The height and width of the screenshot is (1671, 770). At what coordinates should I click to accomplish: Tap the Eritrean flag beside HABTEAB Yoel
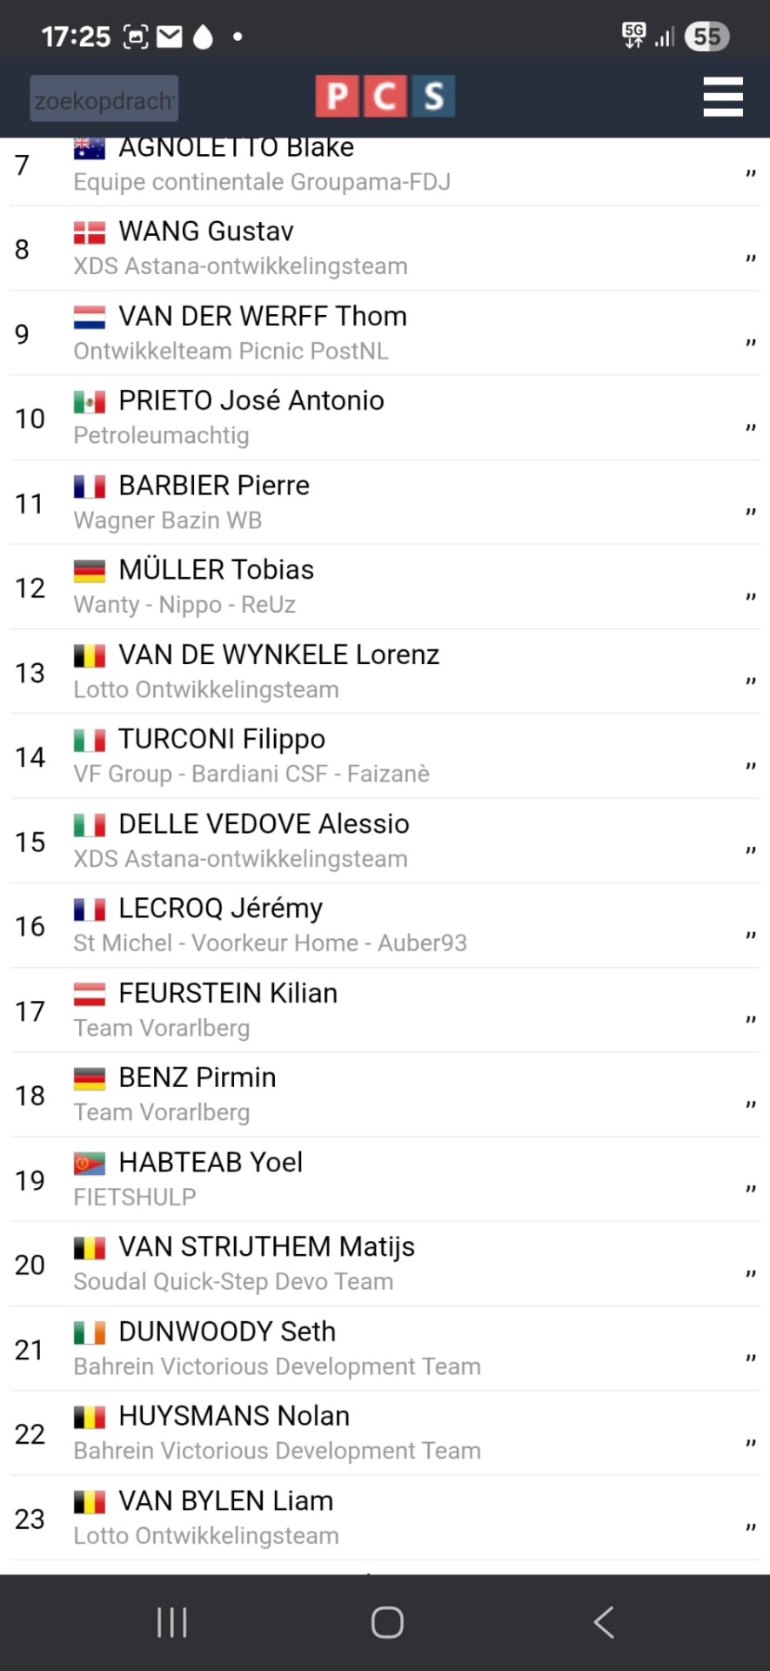click(89, 1163)
